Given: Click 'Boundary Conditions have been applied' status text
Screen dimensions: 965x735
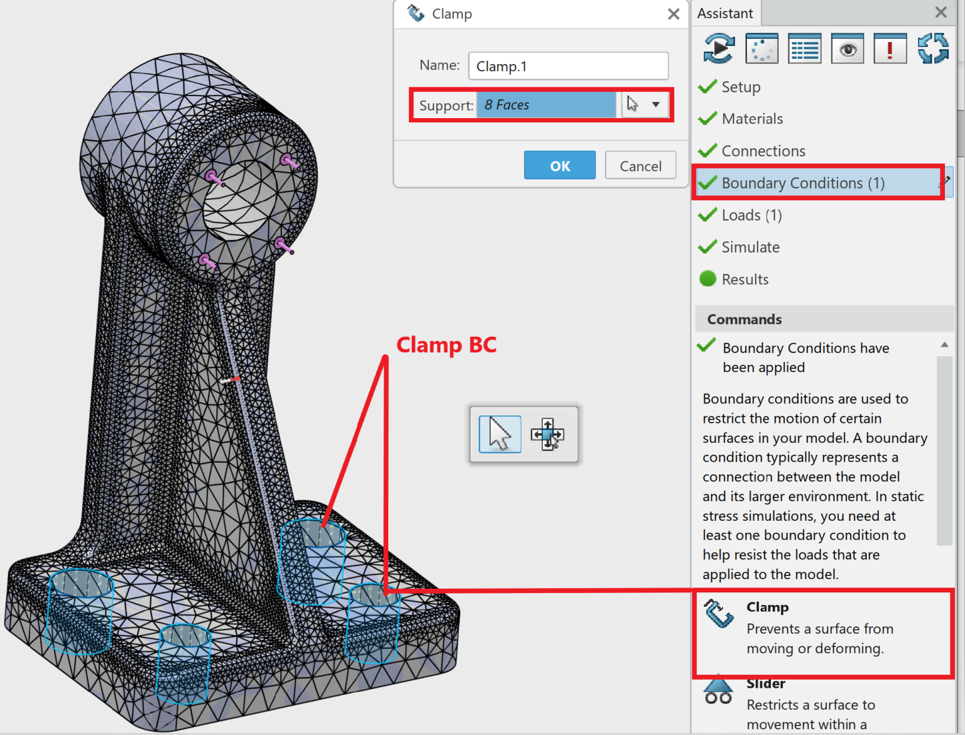Looking at the screenshot, I should click(x=805, y=357).
